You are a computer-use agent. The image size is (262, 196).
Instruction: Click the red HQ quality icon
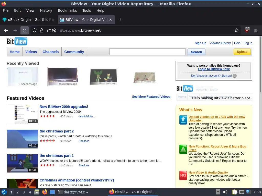[x=183, y=175]
